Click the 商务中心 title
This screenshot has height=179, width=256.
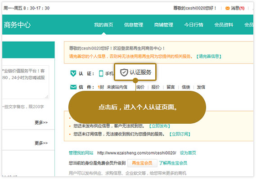[x=17, y=25]
